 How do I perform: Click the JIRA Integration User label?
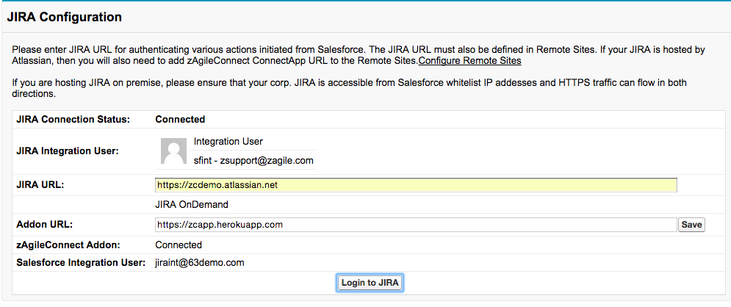tap(68, 151)
